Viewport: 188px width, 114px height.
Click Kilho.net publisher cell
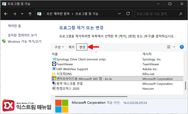click(148, 74)
